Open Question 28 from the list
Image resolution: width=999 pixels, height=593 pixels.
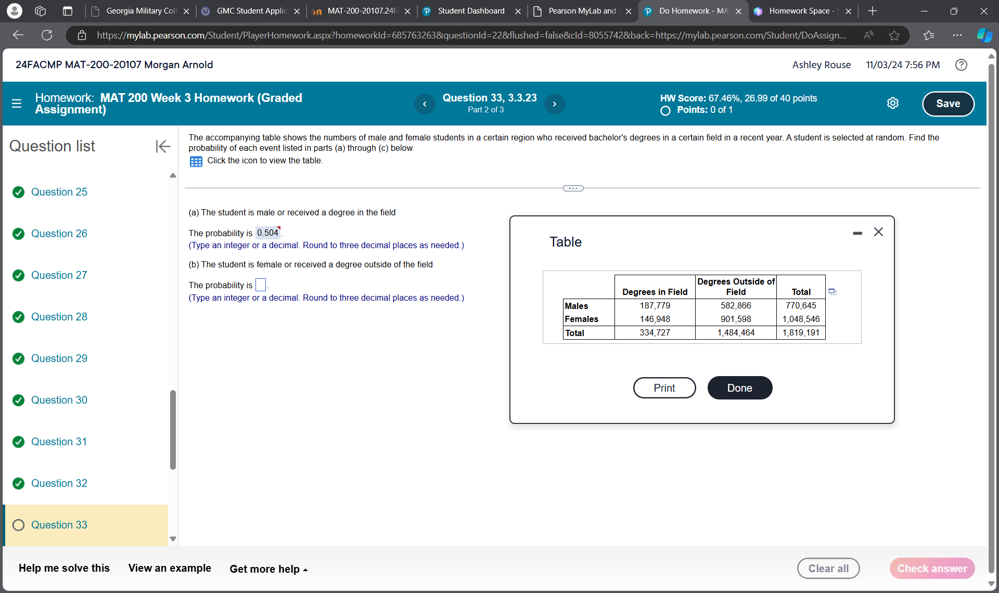59,317
